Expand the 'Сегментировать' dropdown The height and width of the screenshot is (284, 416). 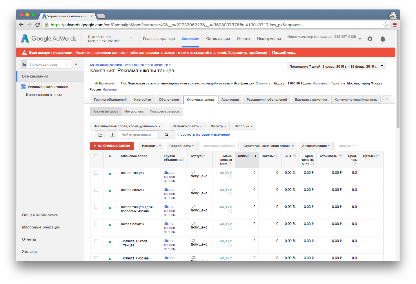[187, 126]
